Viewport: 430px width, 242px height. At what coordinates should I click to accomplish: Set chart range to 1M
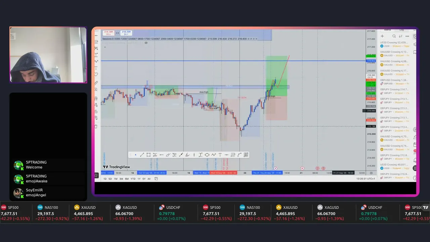click(116, 179)
